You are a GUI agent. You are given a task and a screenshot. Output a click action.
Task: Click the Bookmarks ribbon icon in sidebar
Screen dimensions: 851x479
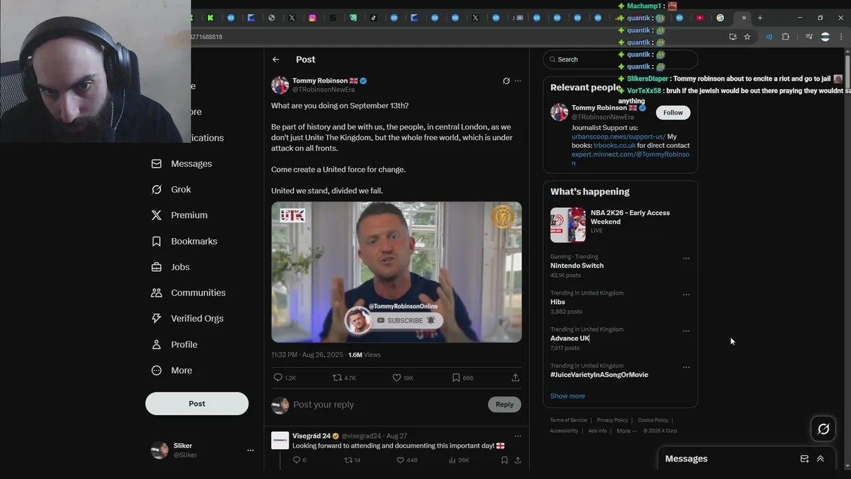tap(156, 241)
